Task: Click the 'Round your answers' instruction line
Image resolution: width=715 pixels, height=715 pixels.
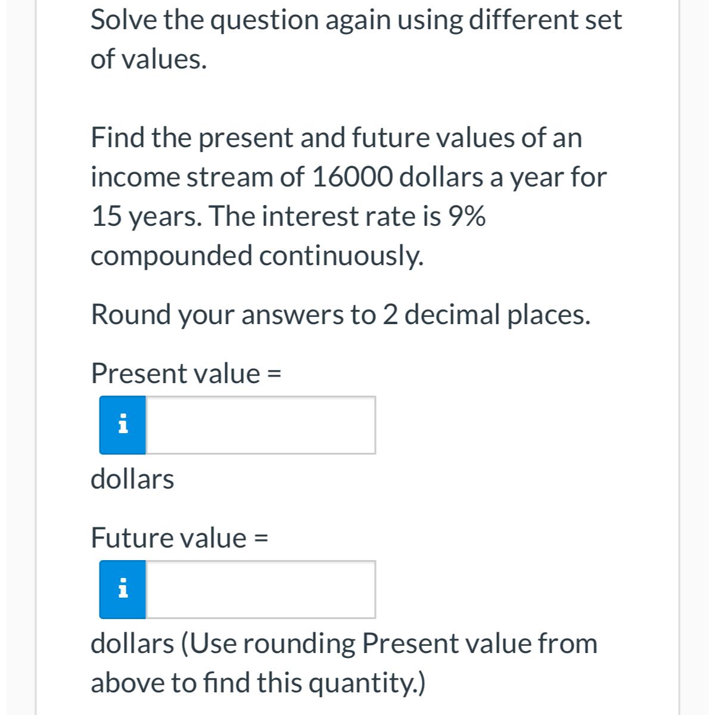Action: (340, 315)
